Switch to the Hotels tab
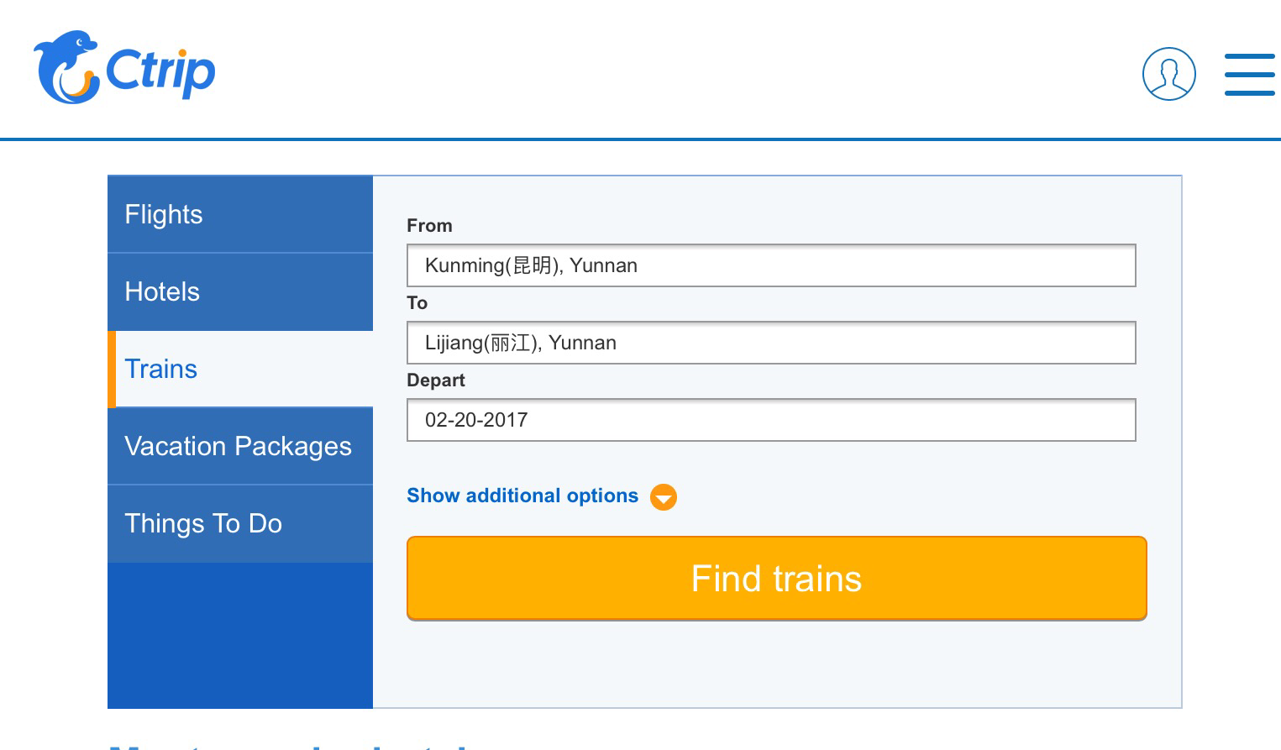Image resolution: width=1281 pixels, height=750 pixels. [x=240, y=291]
